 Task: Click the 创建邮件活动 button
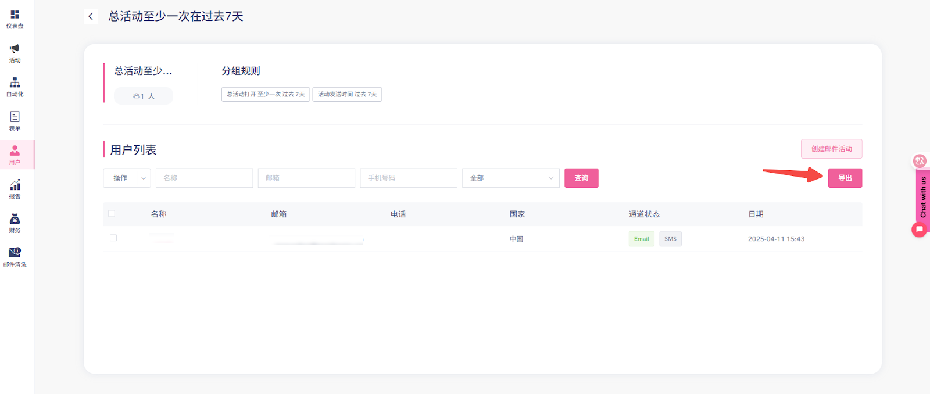pos(831,149)
